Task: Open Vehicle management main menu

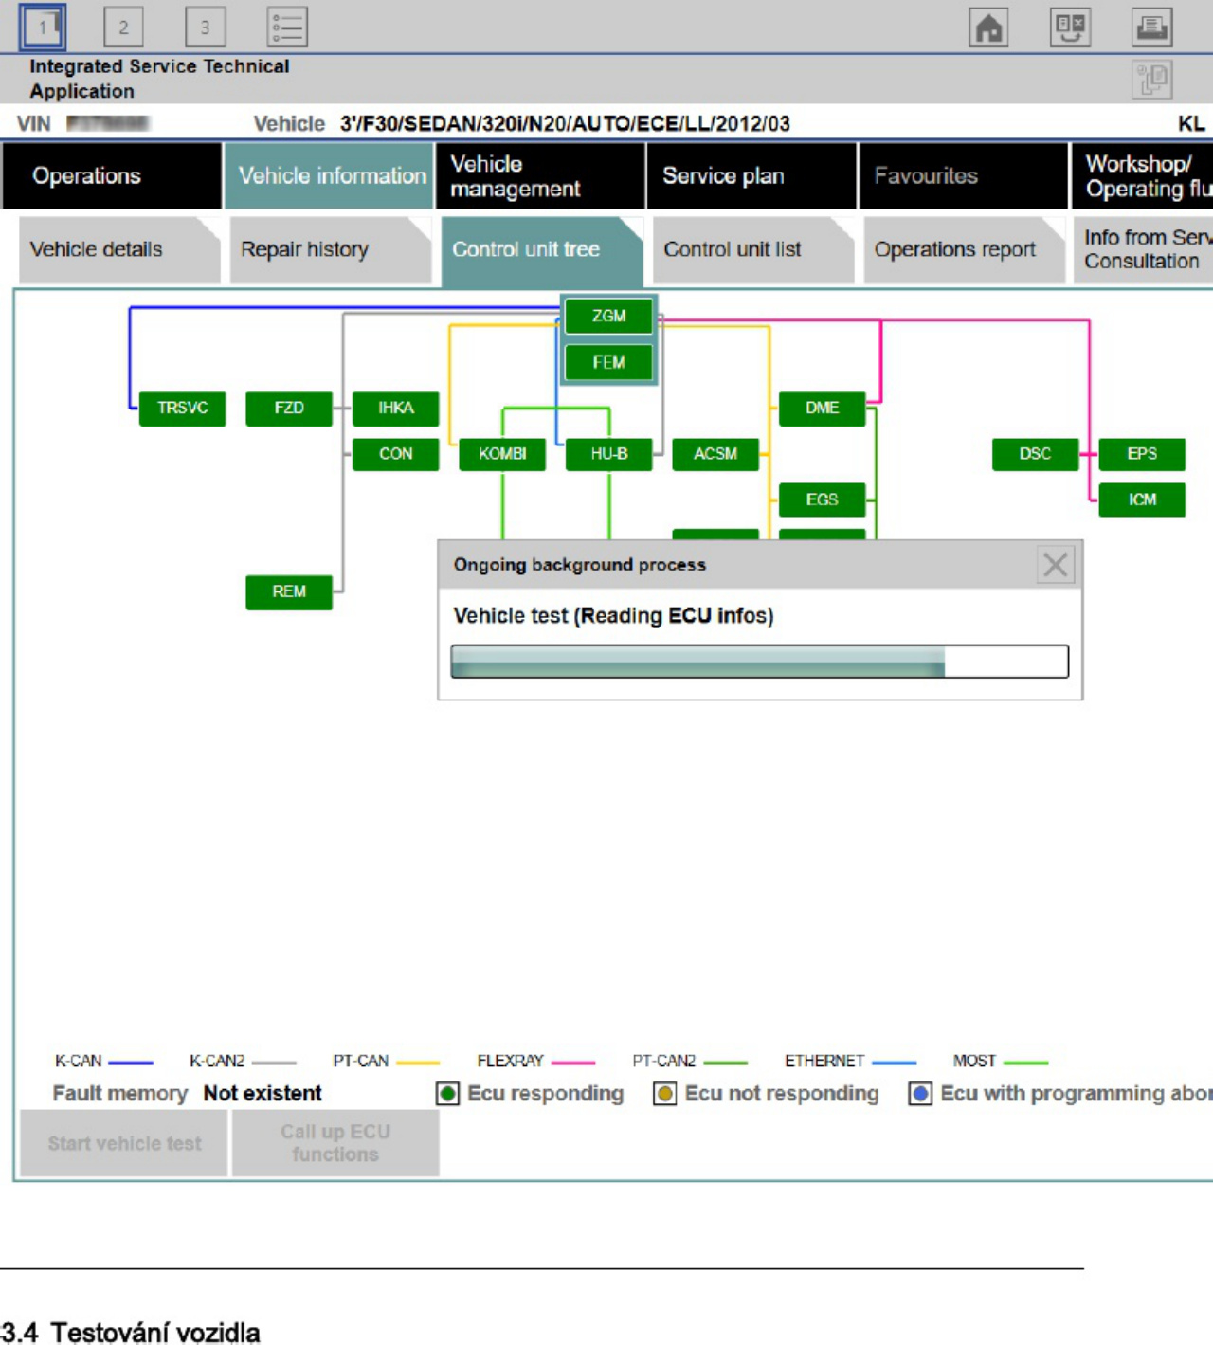Action: [540, 176]
